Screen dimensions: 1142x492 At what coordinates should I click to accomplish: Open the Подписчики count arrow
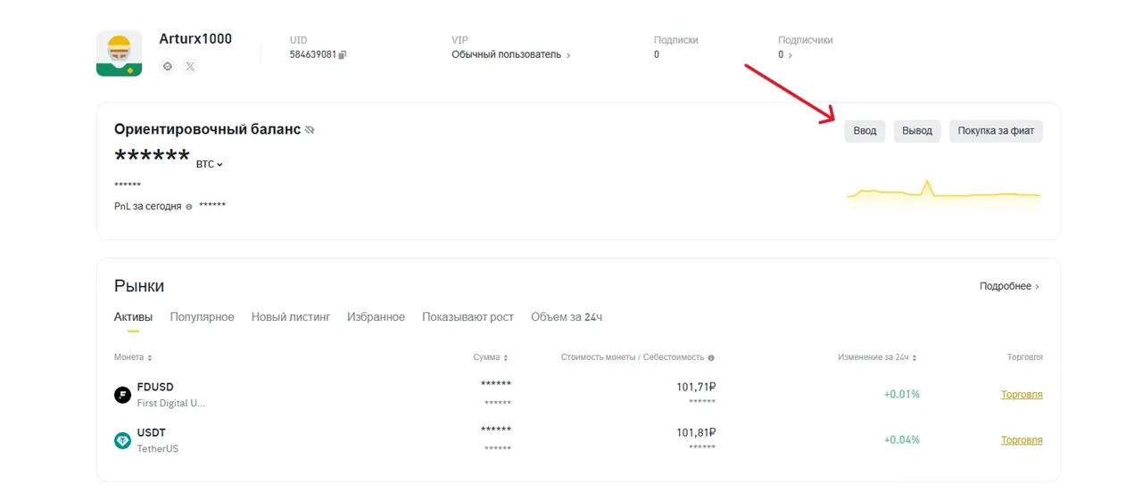point(789,55)
